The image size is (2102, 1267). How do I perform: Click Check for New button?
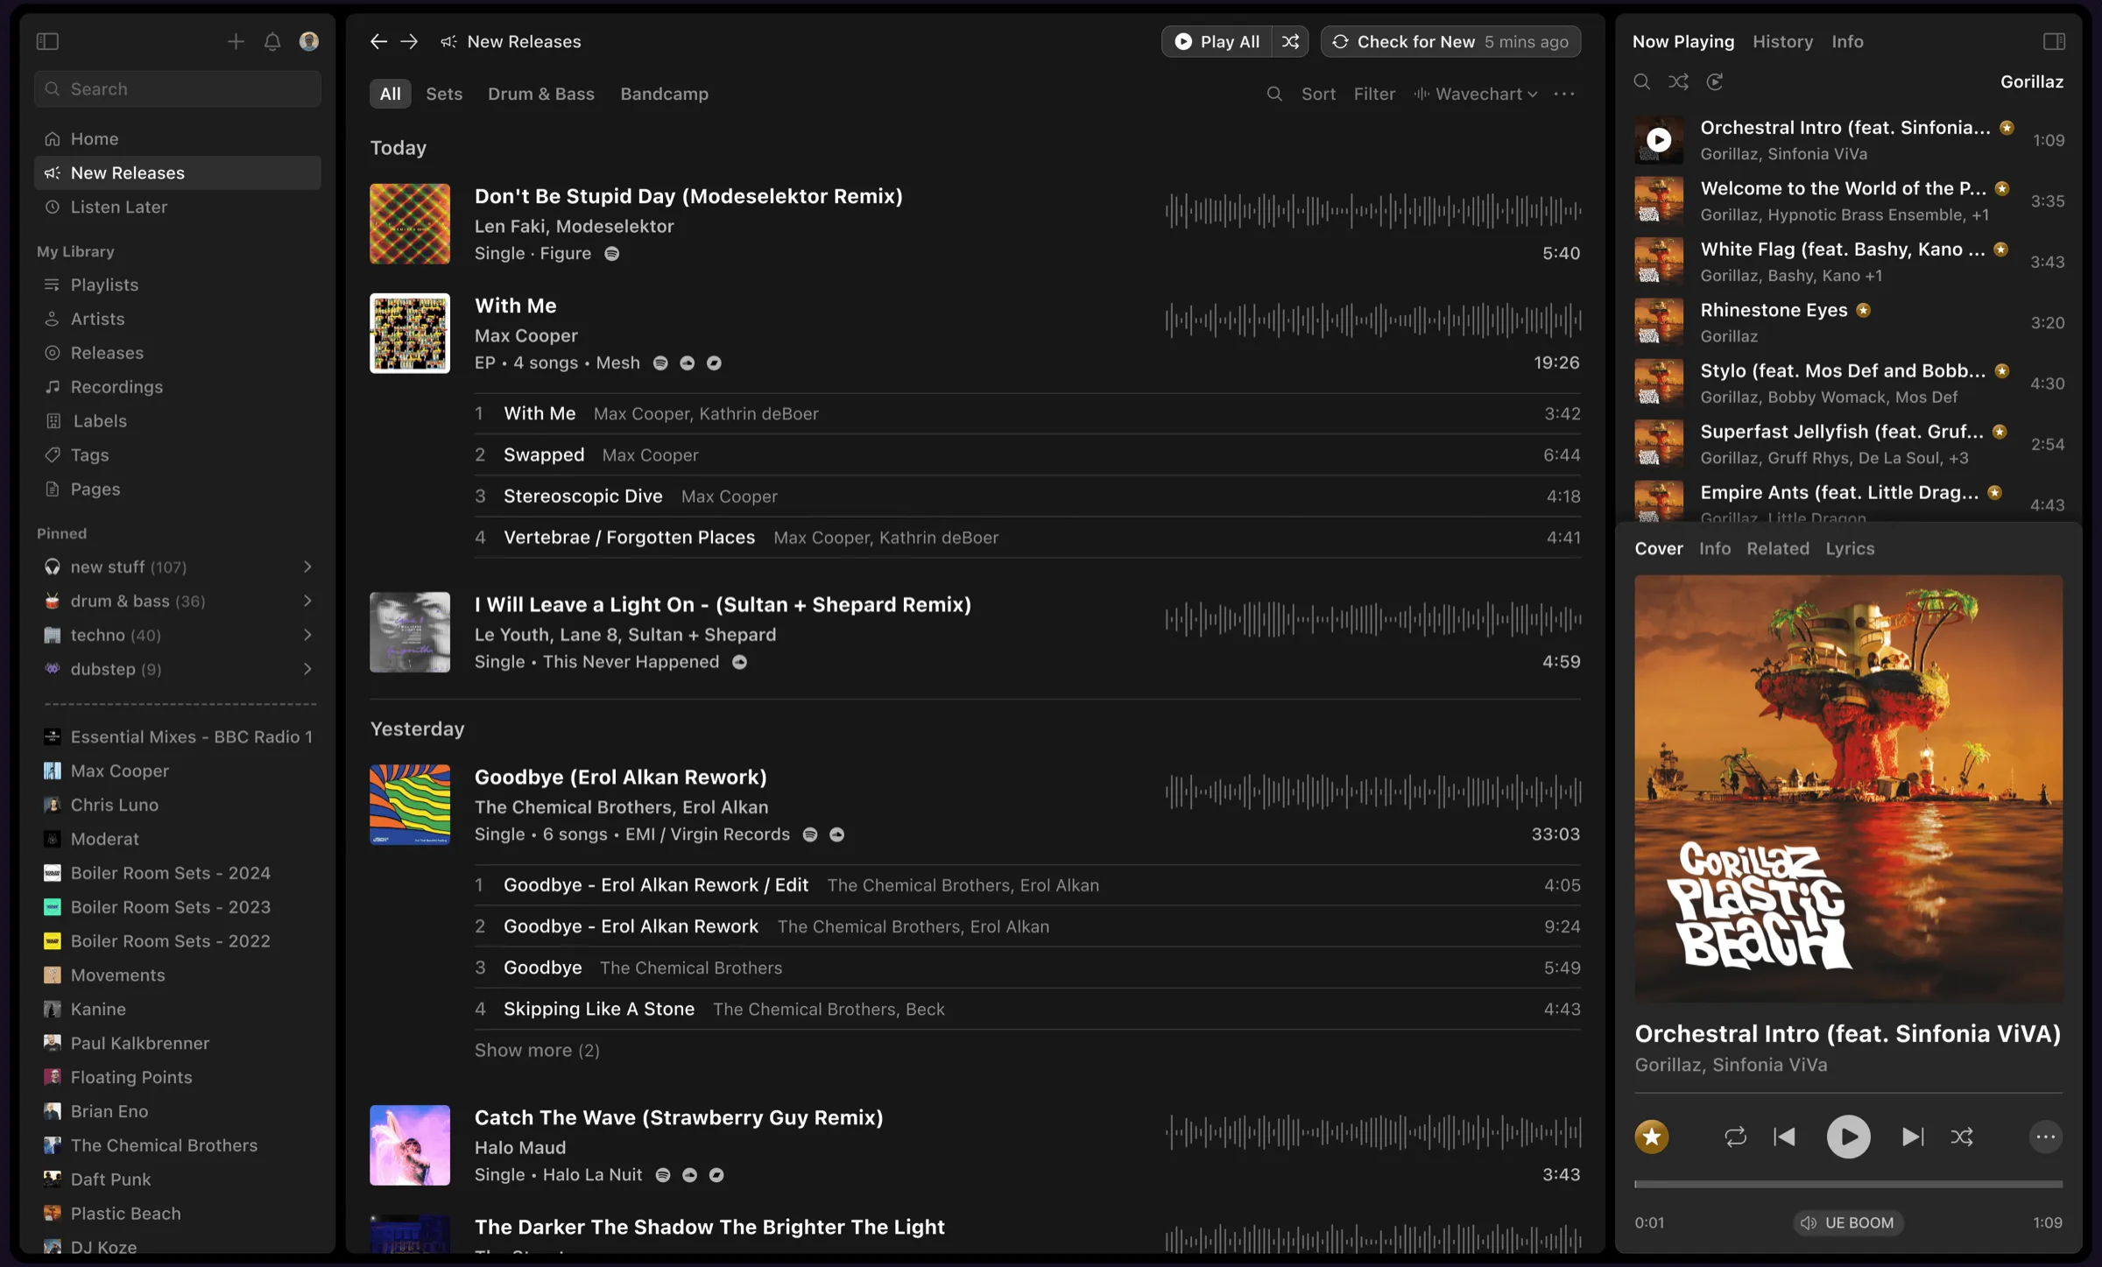tap(1450, 41)
